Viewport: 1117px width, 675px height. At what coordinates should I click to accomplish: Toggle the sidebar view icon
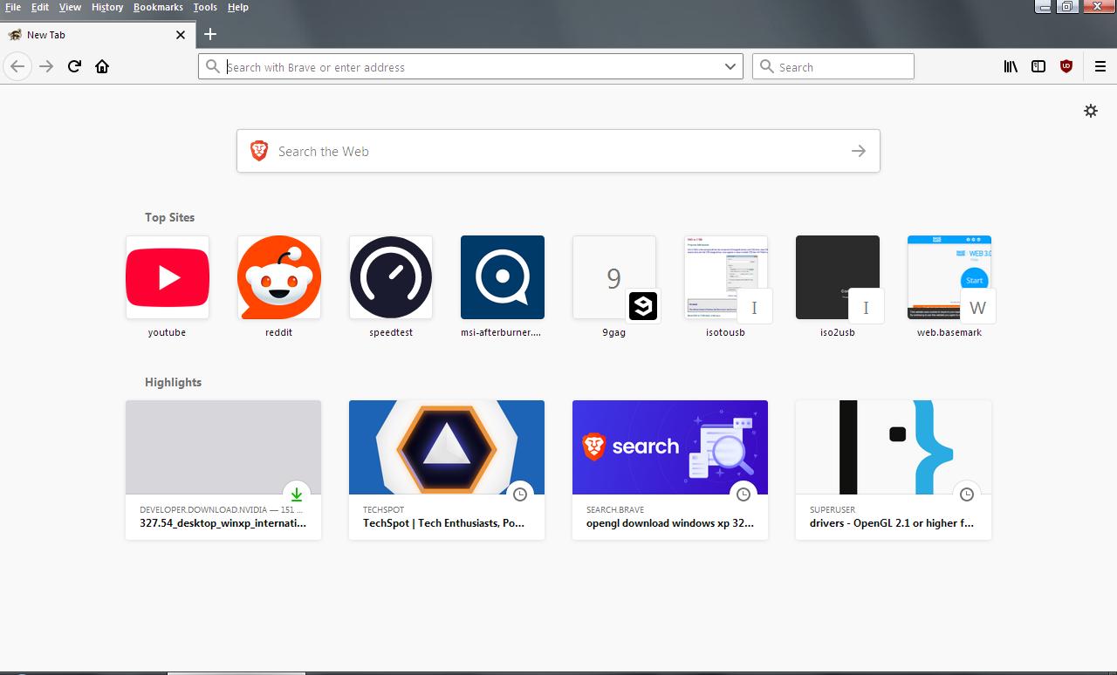(x=1038, y=66)
